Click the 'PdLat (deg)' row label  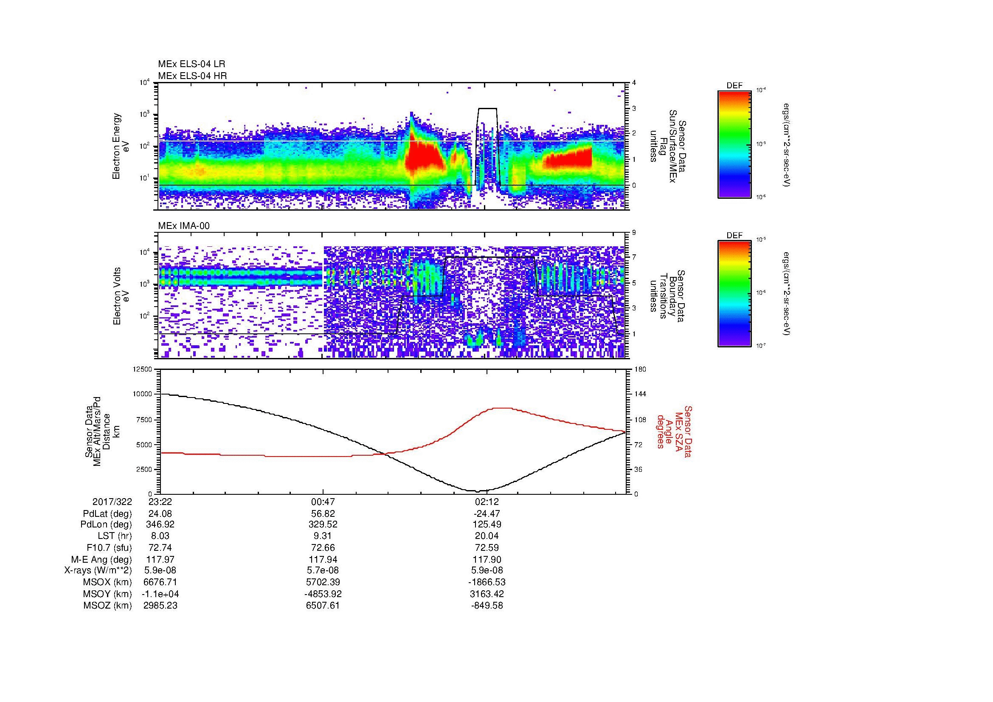click(x=107, y=514)
